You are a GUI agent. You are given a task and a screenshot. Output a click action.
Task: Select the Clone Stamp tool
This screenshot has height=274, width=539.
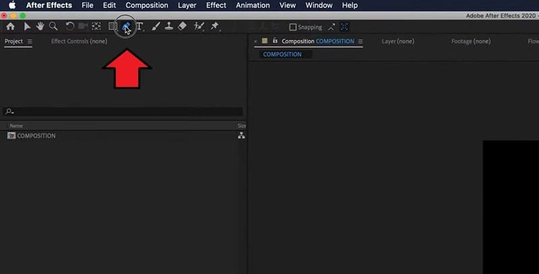click(169, 26)
